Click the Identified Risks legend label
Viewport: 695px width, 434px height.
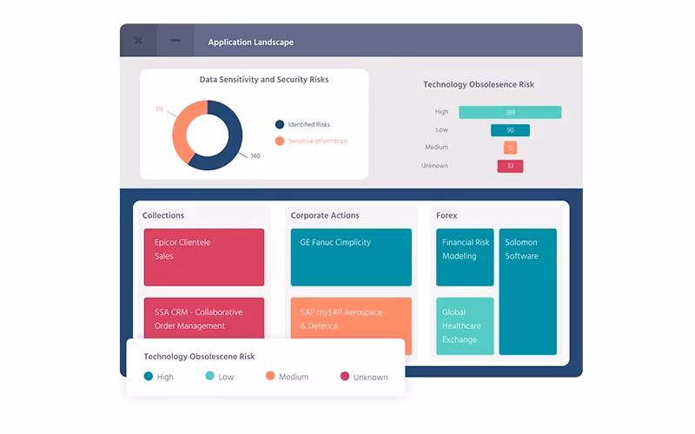[x=309, y=124]
